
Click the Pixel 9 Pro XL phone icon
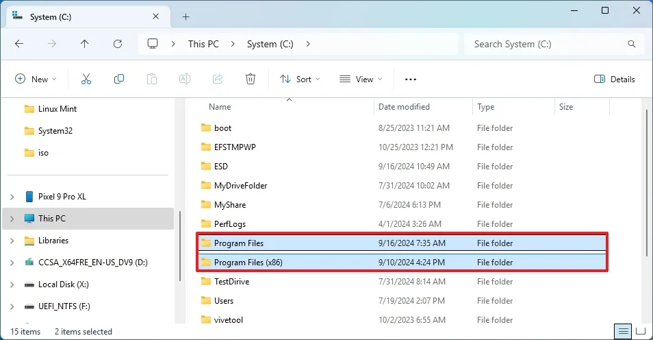29,197
